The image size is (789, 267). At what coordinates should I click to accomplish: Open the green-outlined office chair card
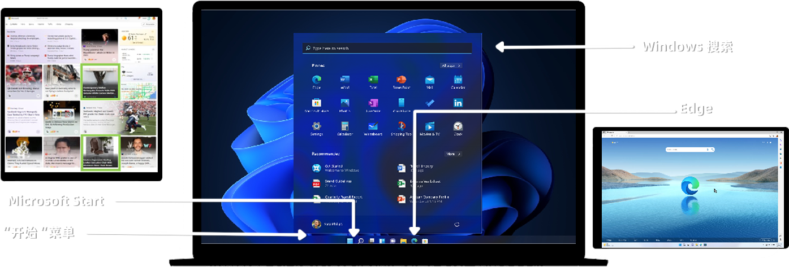100,152
